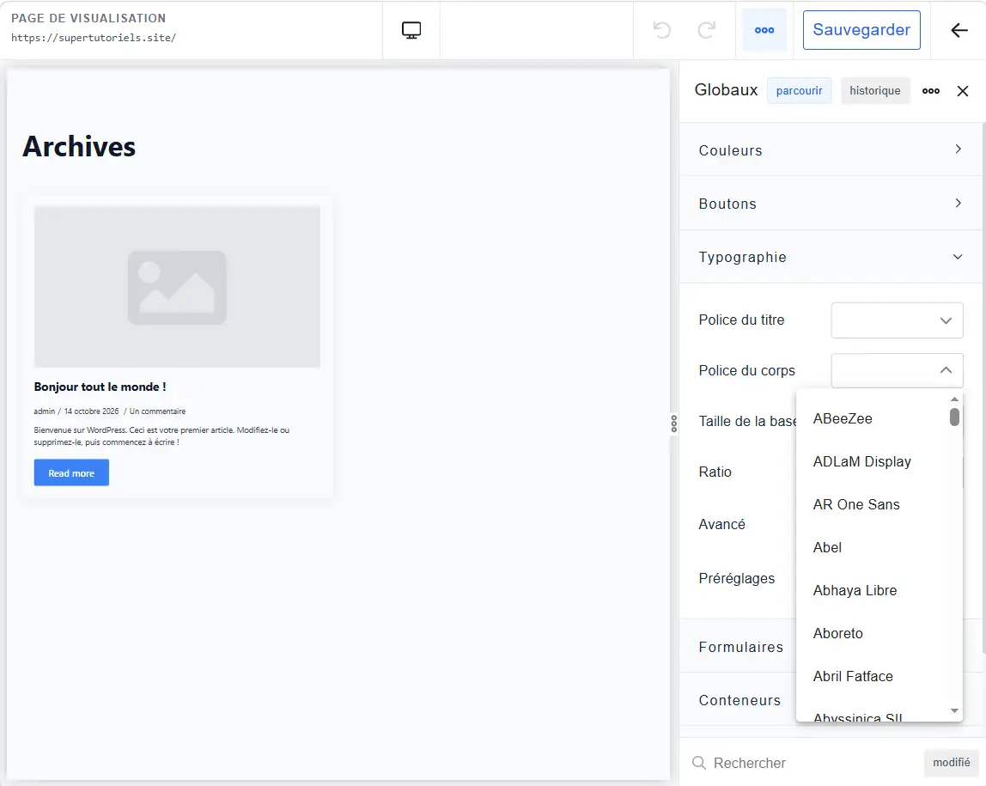Screen dimensions: 986x786
Task: Save changes with Sauvegarder
Action: (x=861, y=29)
